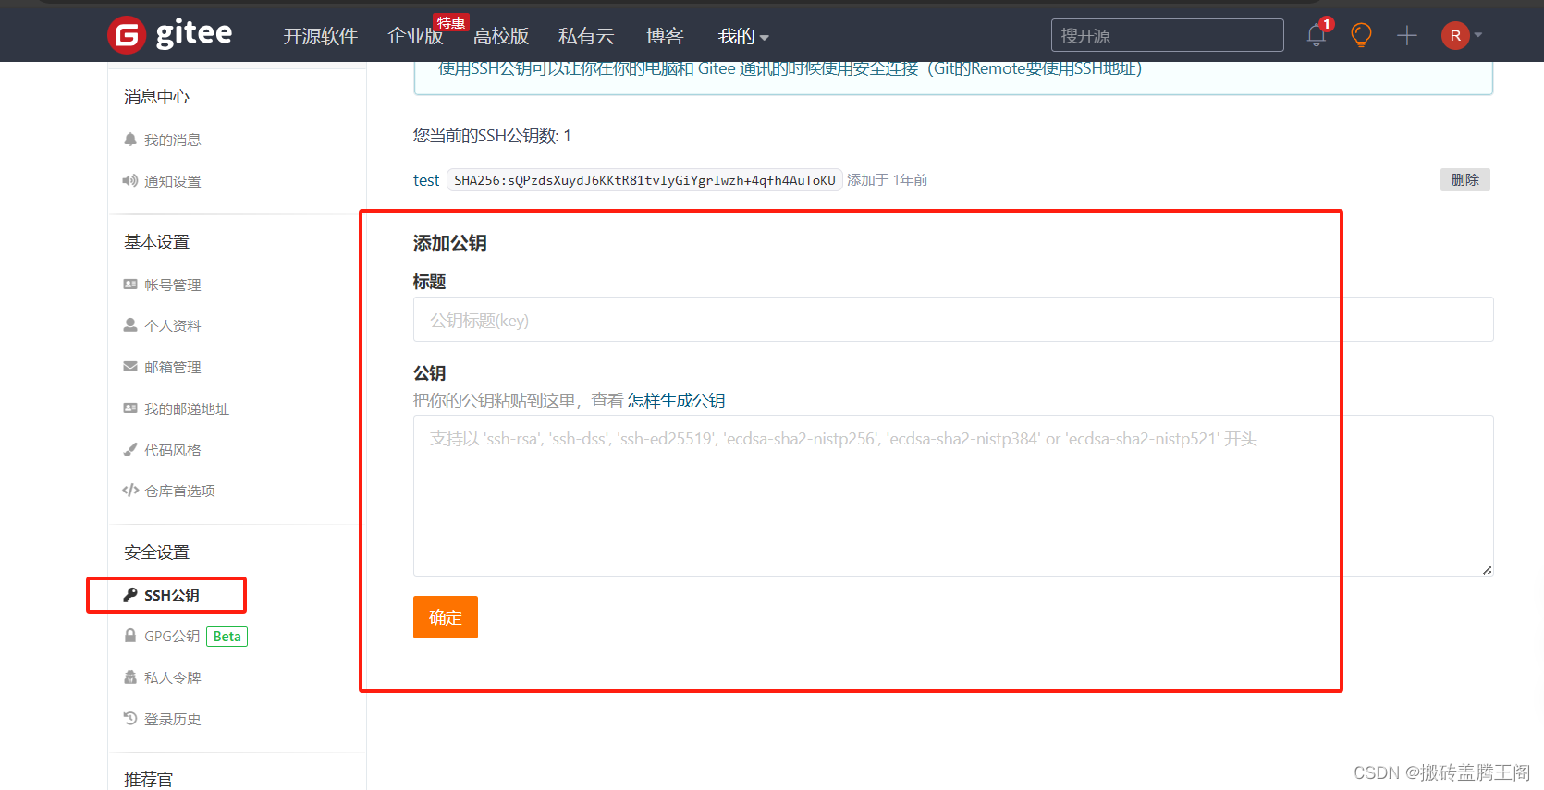Click the lock icon beside GPG公钥
The width and height of the screenshot is (1544, 790).
point(130,636)
